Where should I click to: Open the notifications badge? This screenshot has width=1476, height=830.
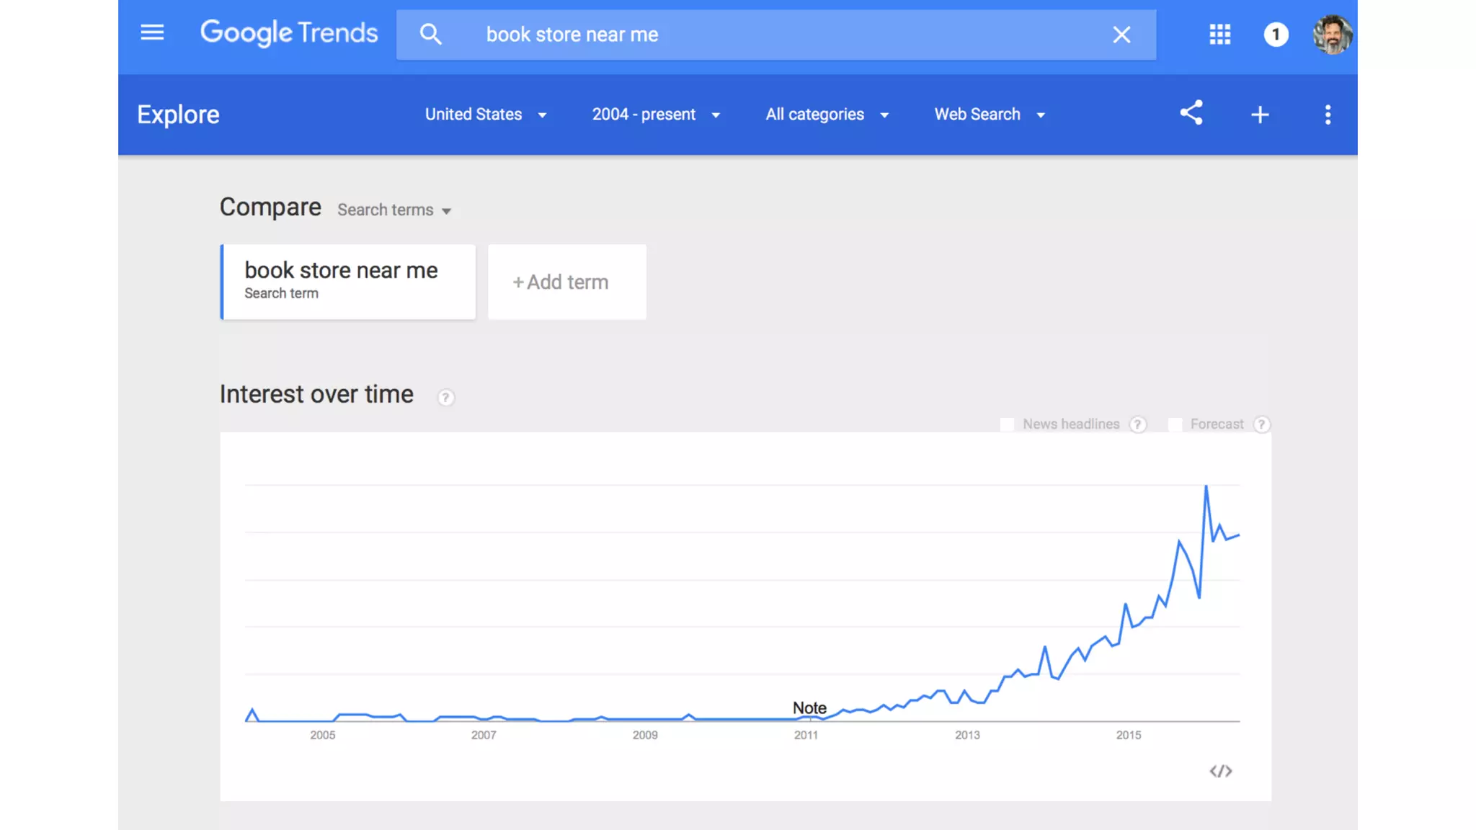pyautogui.click(x=1276, y=34)
